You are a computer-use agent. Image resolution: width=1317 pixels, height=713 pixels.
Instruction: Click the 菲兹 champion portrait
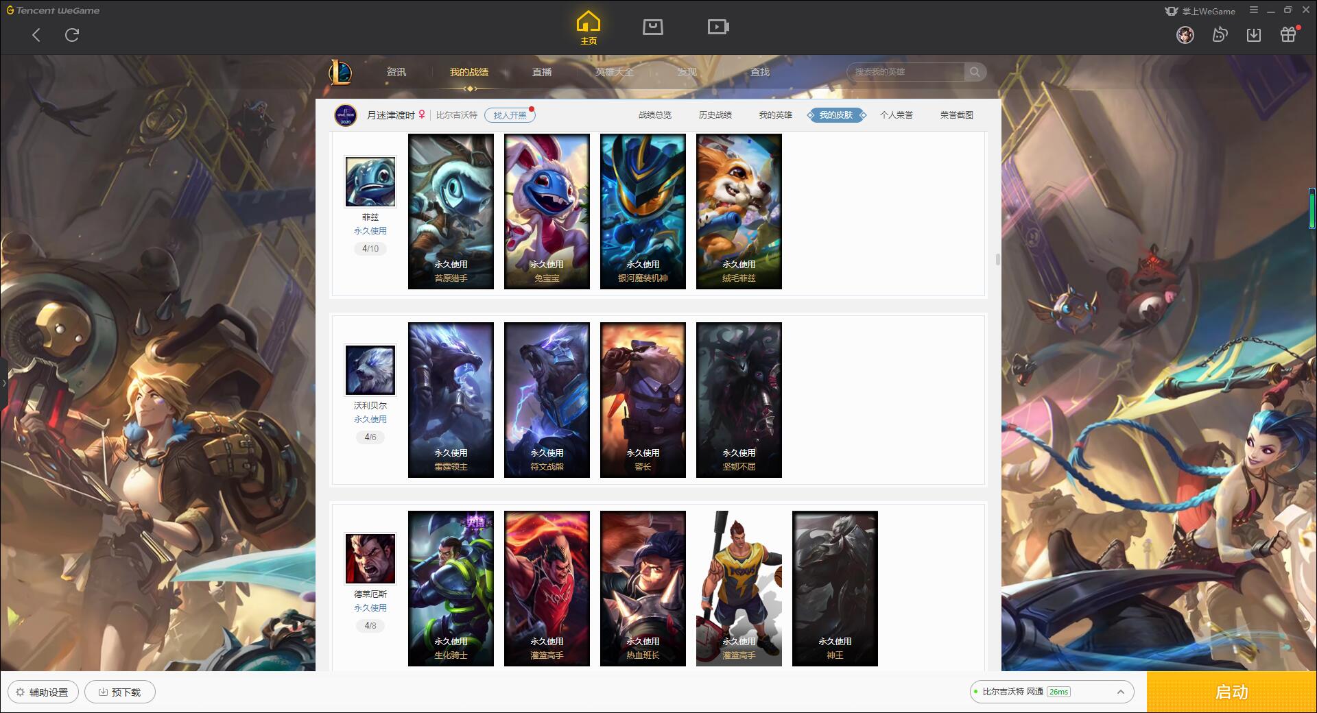[370, 182]
